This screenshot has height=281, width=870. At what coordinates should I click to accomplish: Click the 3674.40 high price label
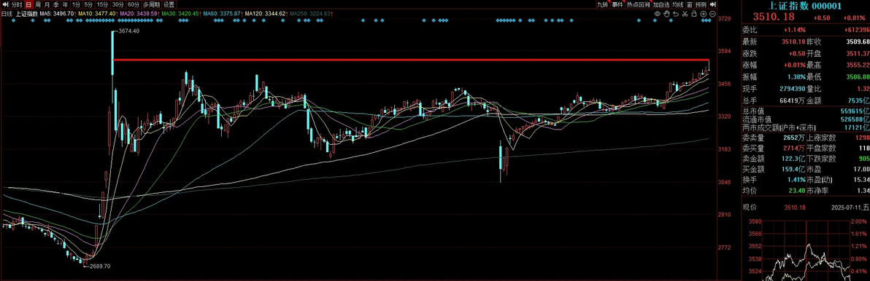[128, 31]
